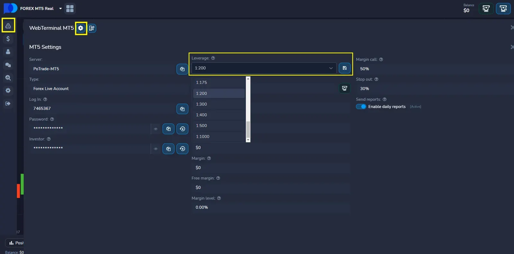Reset the Investor password
This screenshot has width=514, height=254.
point(182,149)
